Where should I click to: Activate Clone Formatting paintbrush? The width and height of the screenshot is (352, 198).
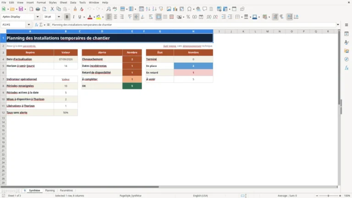tap(75, 9)
